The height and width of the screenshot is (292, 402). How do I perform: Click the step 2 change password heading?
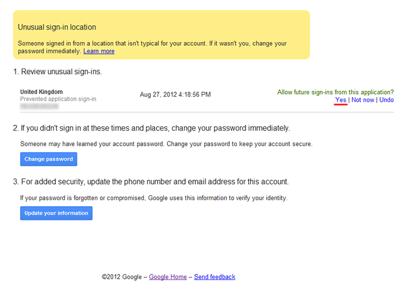151,128
